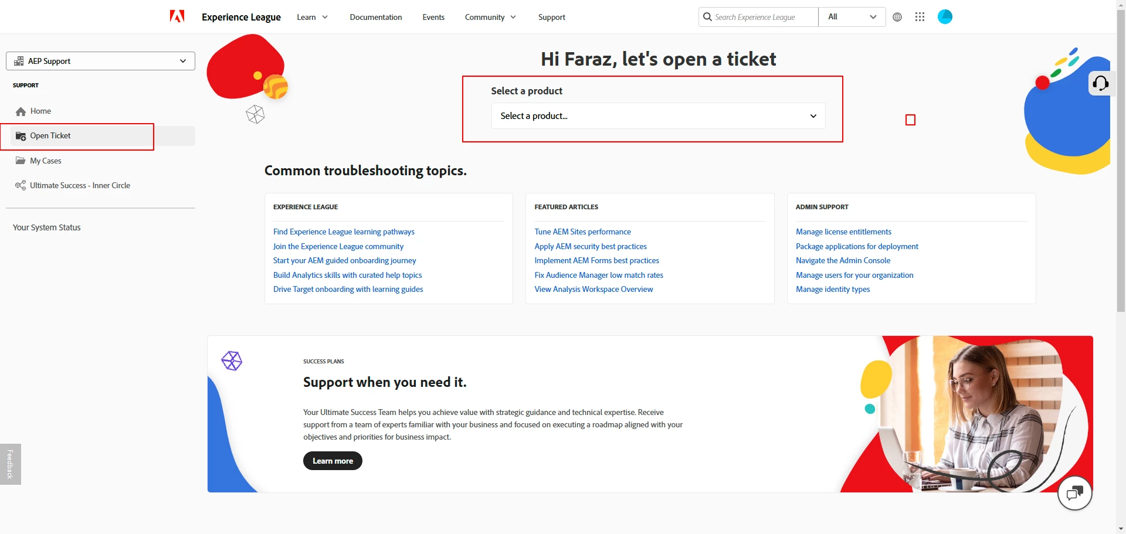Open Join the Experience League community
Viewport: 1126px width, 534px height.
338,247
